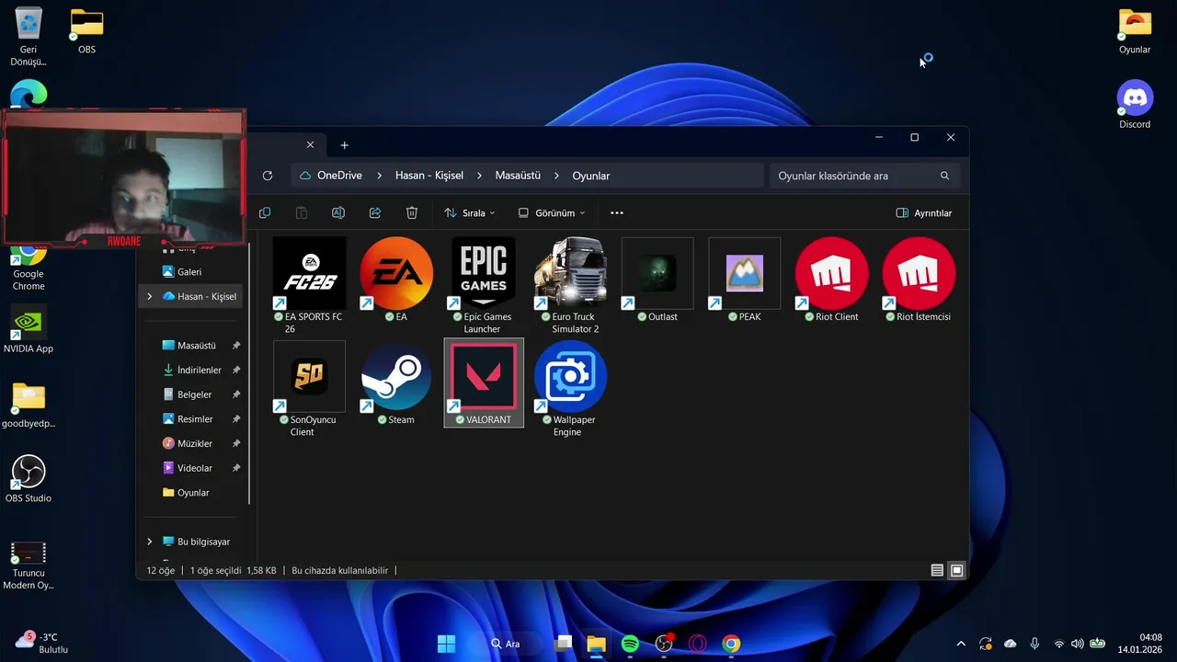Refresh the Oyunlar folder view
This screenshot has width=1177, height=662.
pyautogui.click(x=268, y=176)
